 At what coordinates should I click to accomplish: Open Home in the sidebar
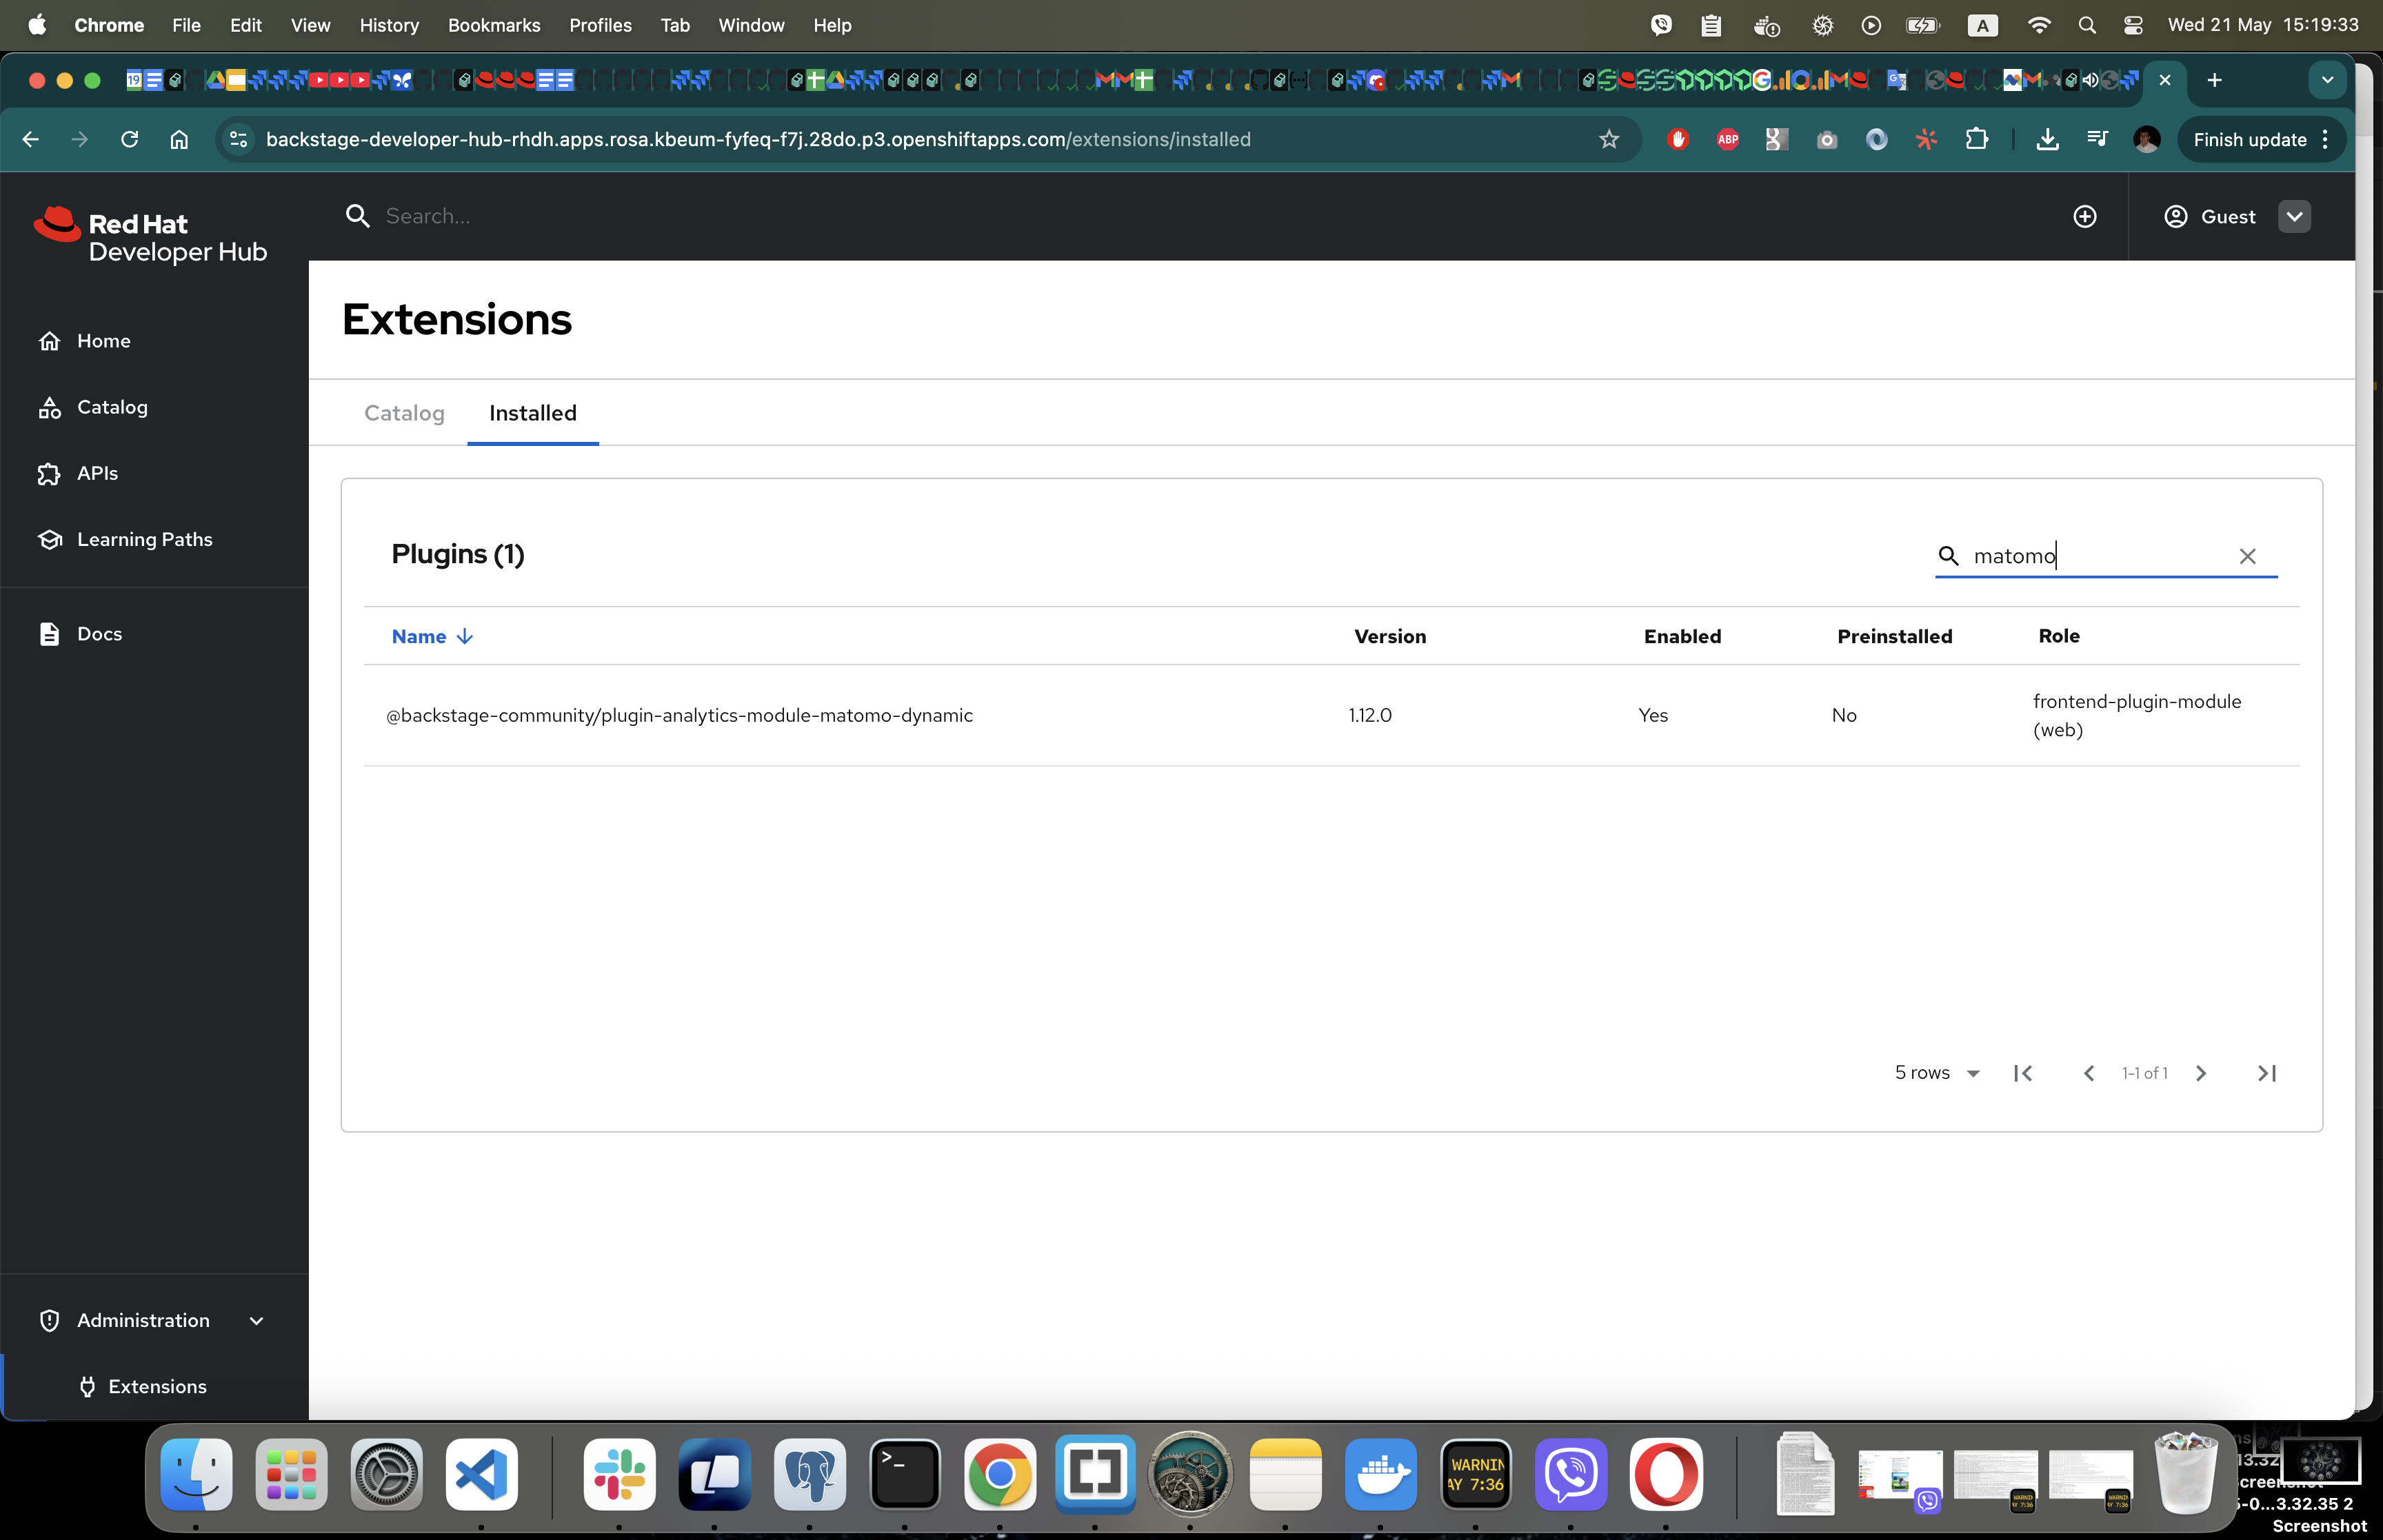pyautogui.click(x=103, y=341)
